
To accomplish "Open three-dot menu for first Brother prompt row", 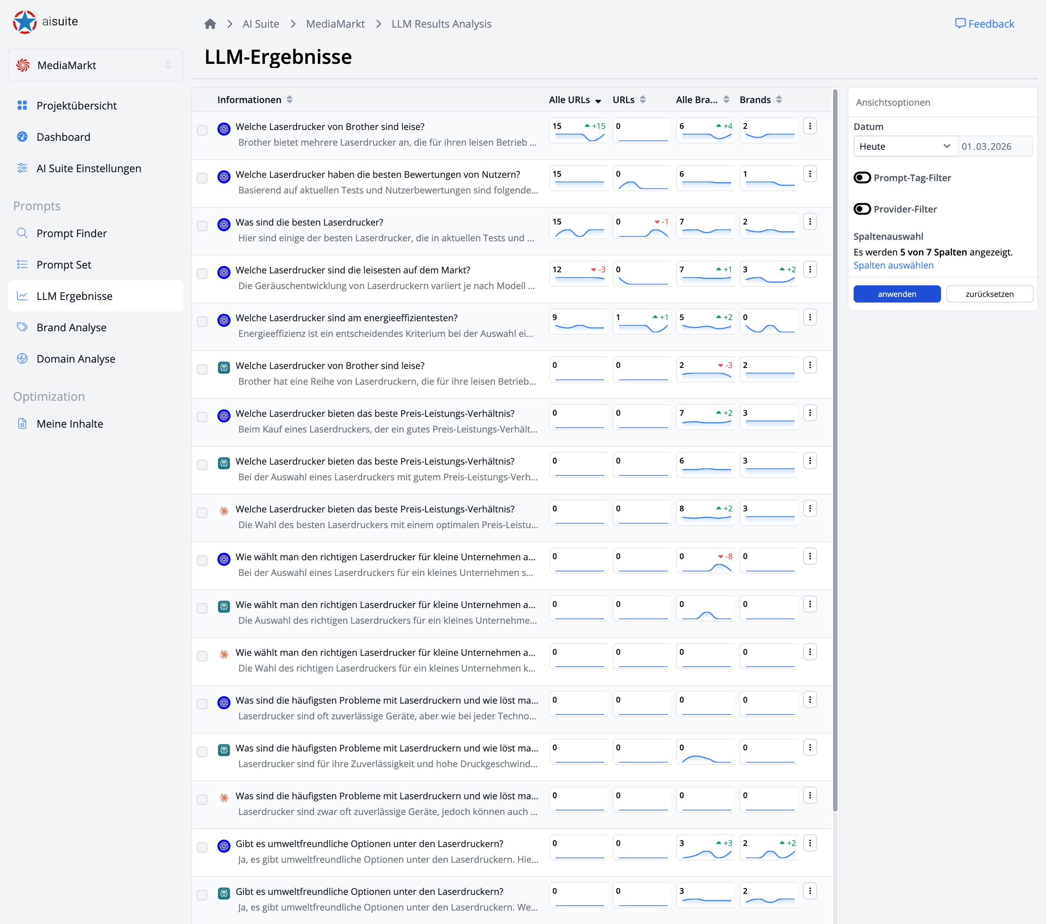I will click(810, 126).
